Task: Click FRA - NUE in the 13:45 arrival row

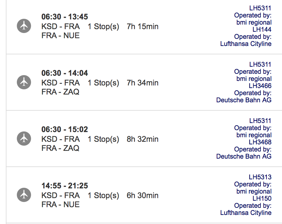Action: 60,36
